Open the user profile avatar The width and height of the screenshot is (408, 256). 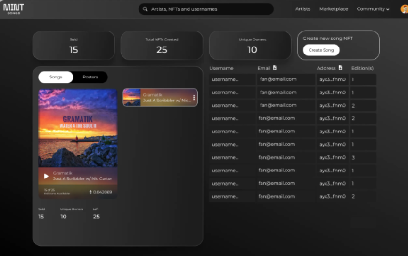[404, 9]
